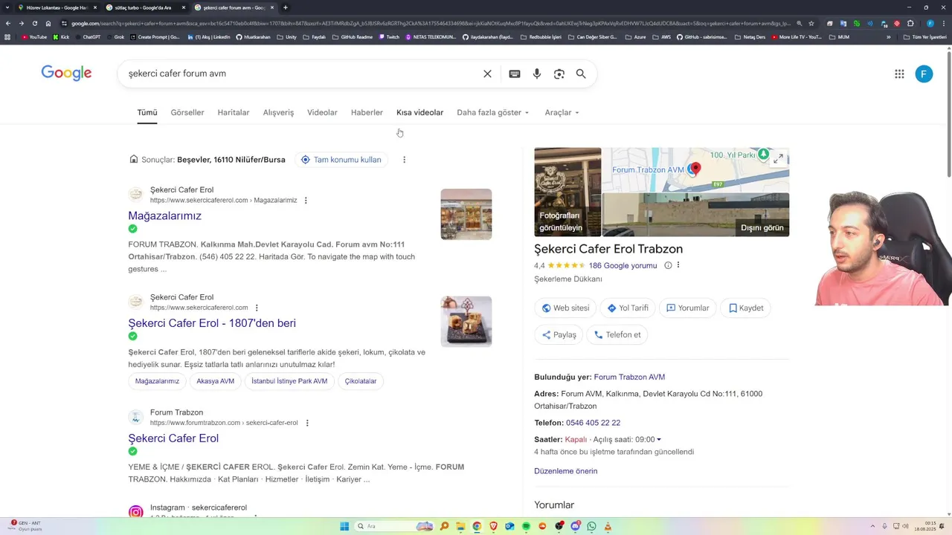Open the İstanbul İstinye Park AVM chip
The image size is (952, 535).
coord(289,381)
